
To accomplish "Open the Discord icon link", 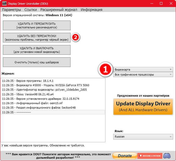I will [167, 156].
